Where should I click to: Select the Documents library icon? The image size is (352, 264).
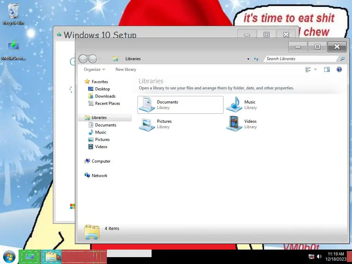147,104
